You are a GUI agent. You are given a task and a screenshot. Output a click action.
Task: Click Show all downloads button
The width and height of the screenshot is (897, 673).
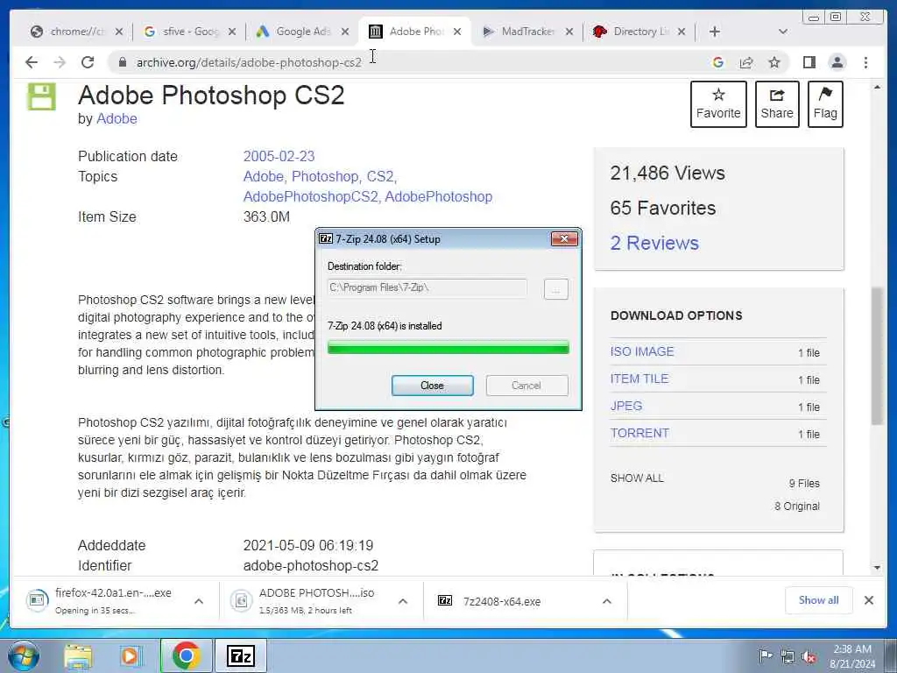click(x=819, y=600)
